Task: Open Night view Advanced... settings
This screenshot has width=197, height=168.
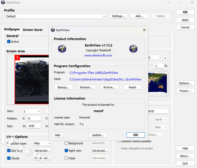Action: (x=100, y=151)
